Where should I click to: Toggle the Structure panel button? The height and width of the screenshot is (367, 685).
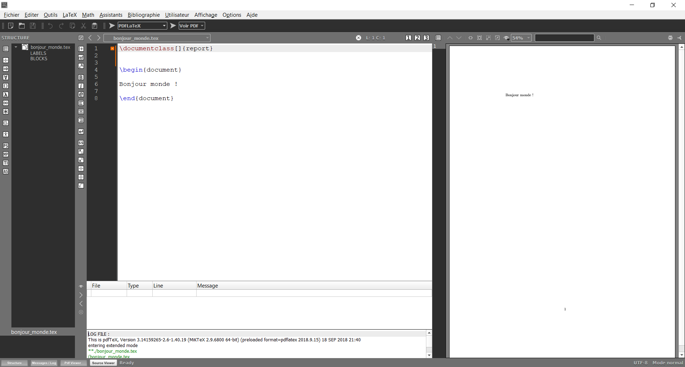[14, 363]
